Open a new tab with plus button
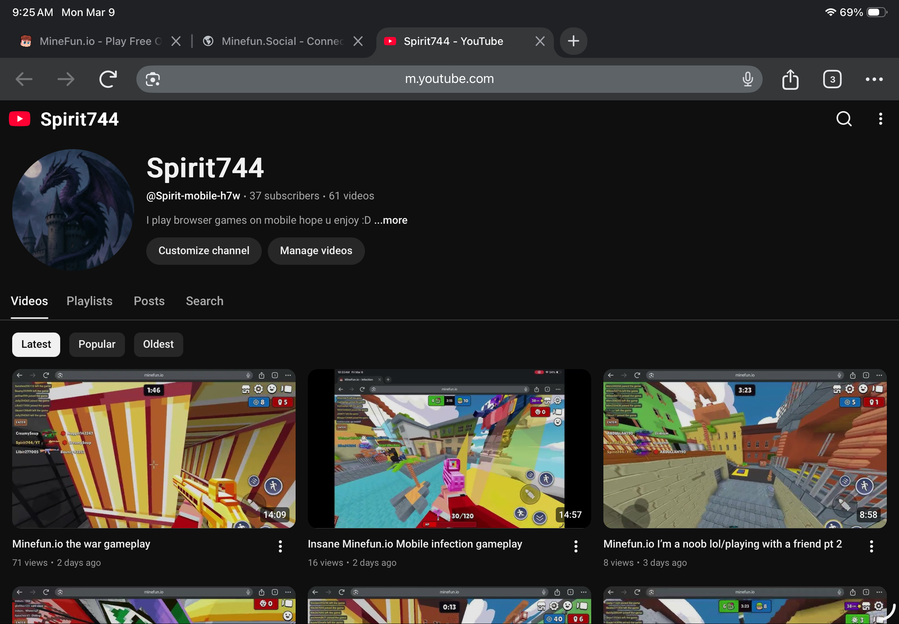The width and height of the screenshot is (899, 624). [x=573, y=41]
